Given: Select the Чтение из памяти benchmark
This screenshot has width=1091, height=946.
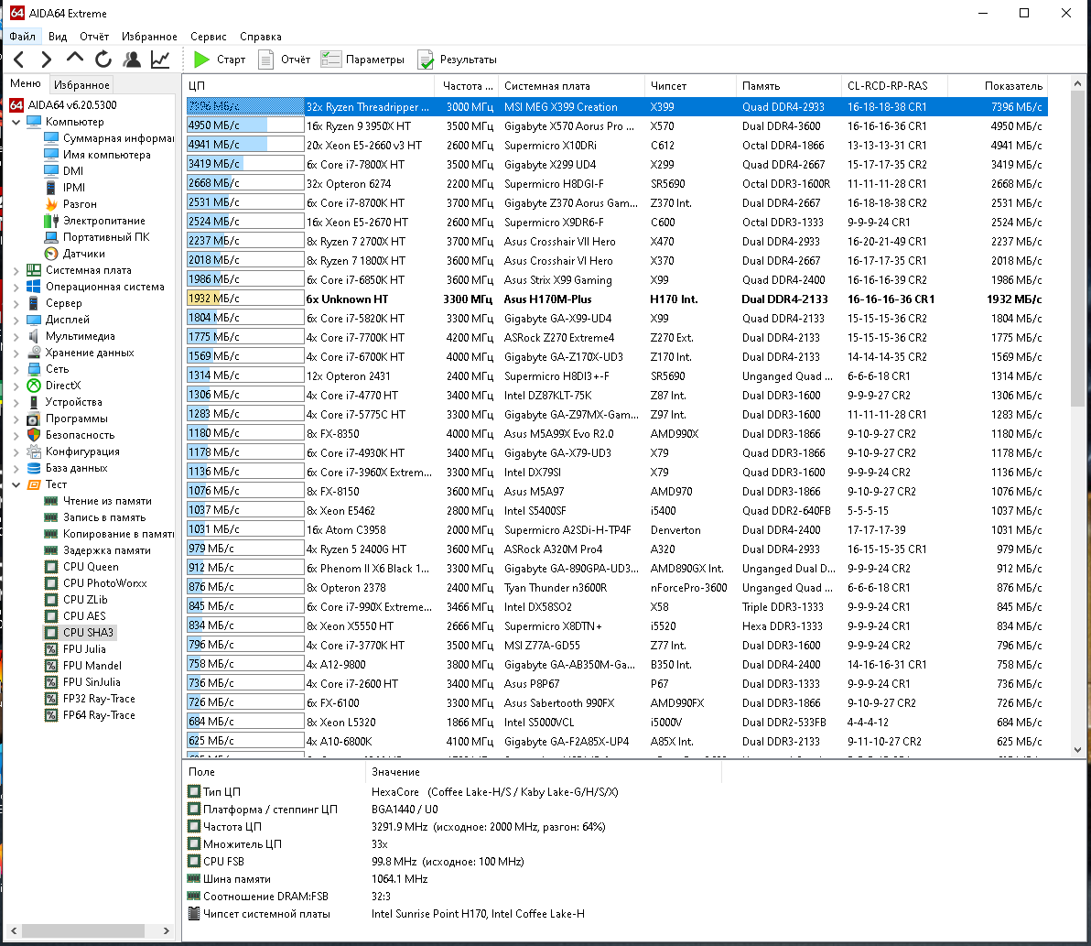Looking at the screenshot, I should pos(98,501).
